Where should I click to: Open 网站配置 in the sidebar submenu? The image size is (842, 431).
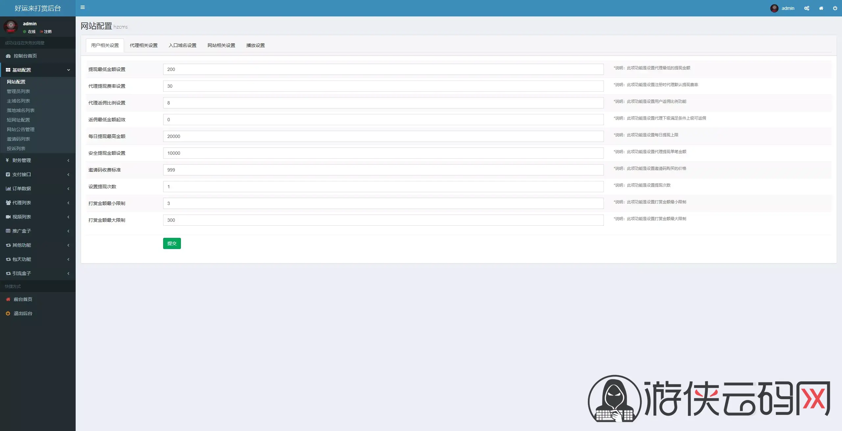[x=16, y=82]
